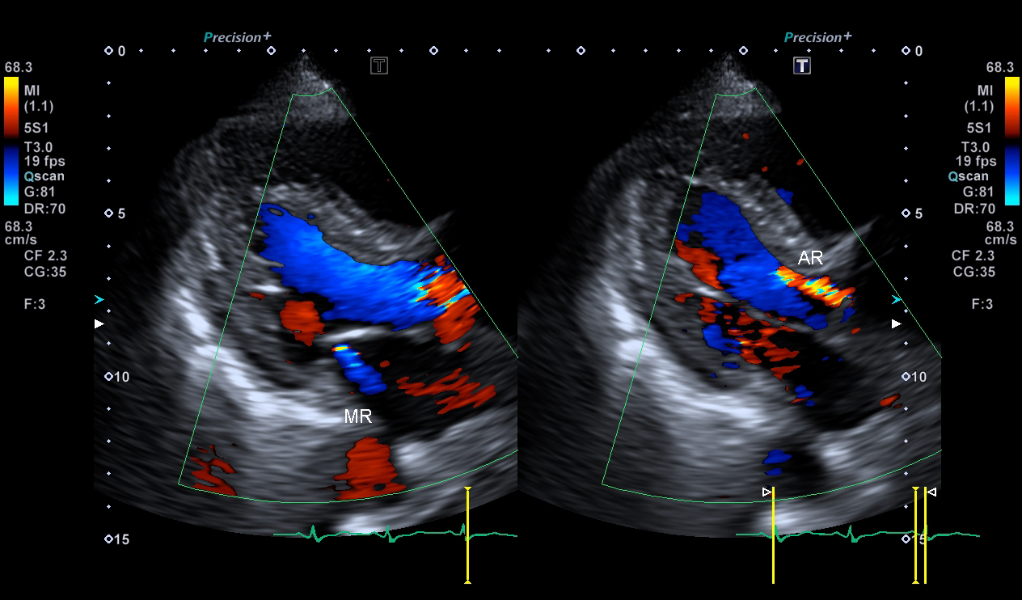1022x600 pixels.
Task: Click the right-pointing triangle on right ECG cursor
Action: point(766,491)
